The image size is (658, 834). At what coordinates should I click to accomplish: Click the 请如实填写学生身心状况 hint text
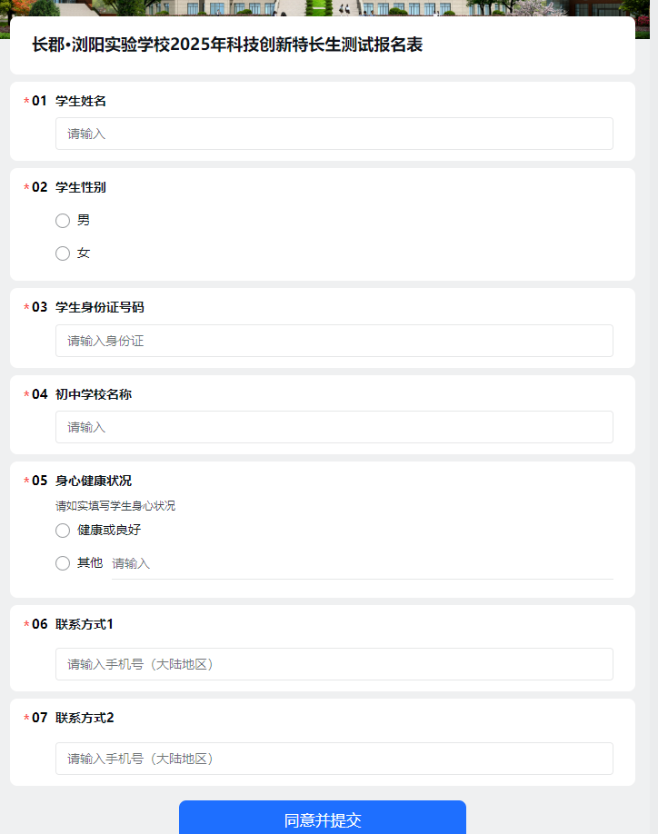coord(115,506)
